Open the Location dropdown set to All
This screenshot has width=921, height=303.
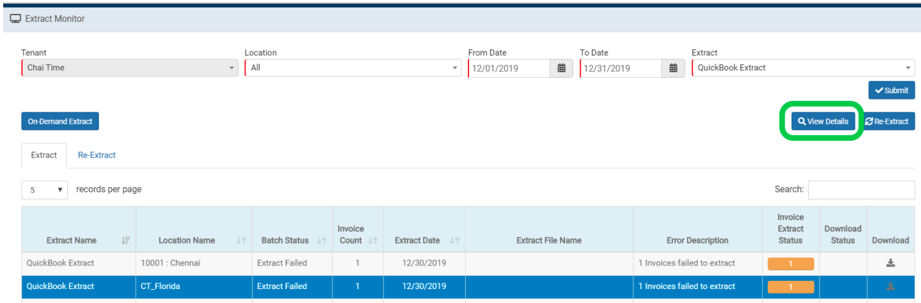[353, 68]
